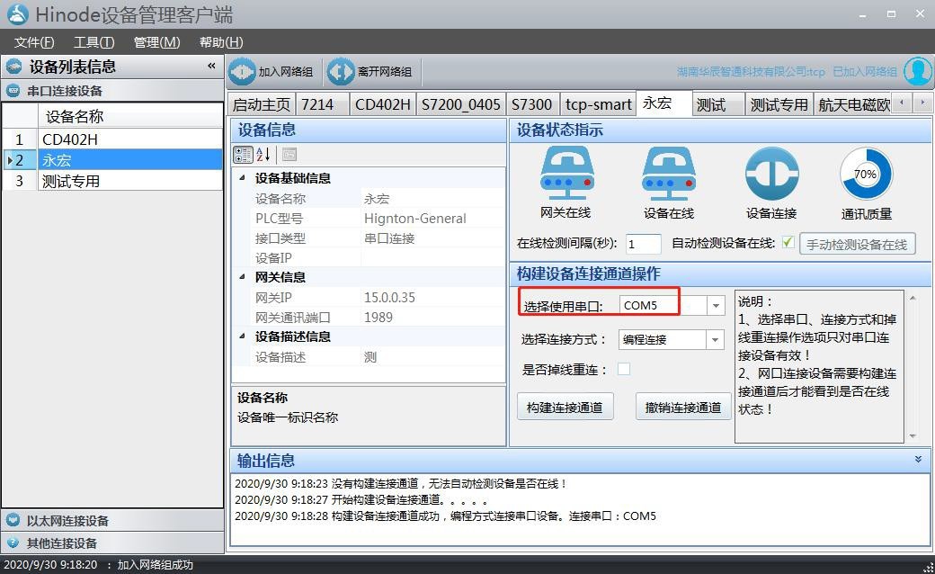Open the 管理(M) menu

[156, 41]
